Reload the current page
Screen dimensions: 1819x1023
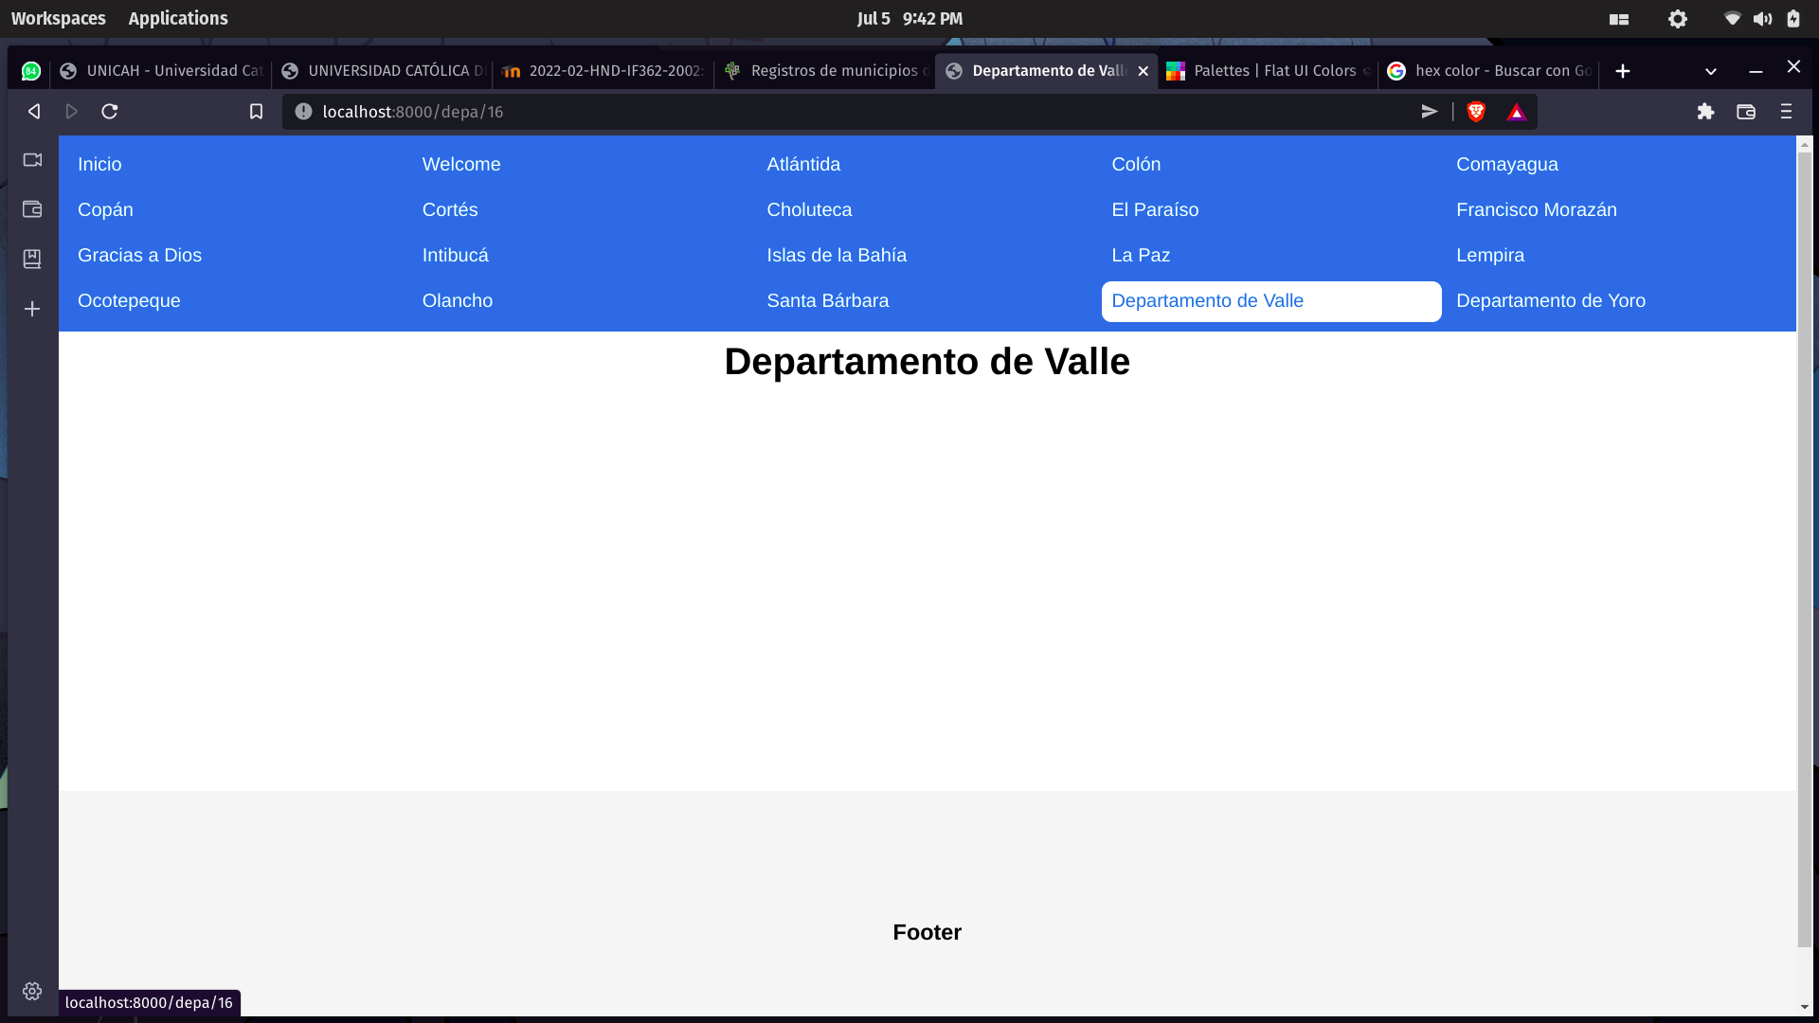pos(109,111)
